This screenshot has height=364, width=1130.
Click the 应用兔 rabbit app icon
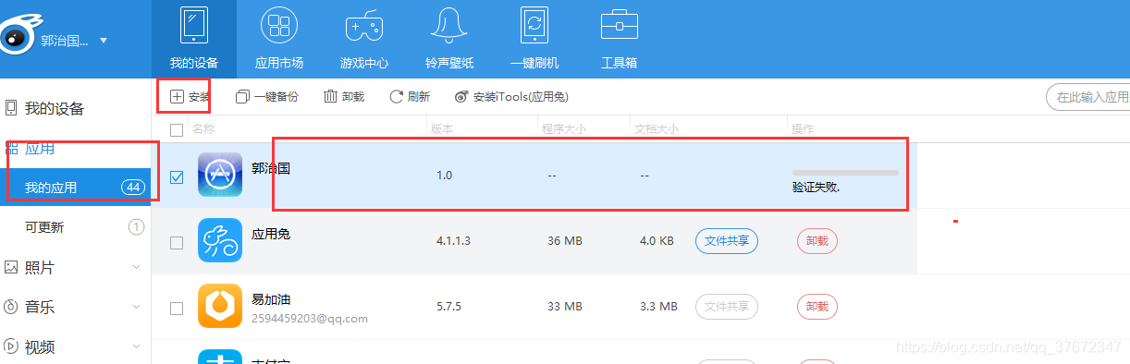pos(220,240)
